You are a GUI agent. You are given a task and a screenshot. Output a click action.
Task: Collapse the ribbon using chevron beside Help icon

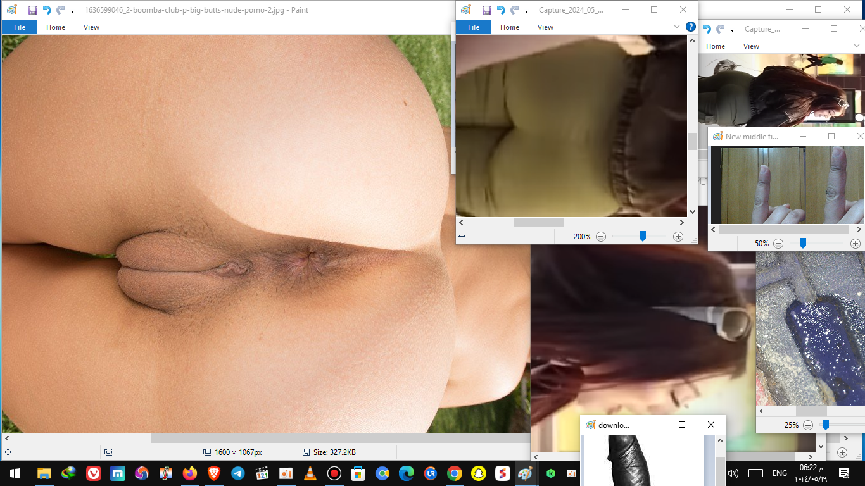point(677,27)
